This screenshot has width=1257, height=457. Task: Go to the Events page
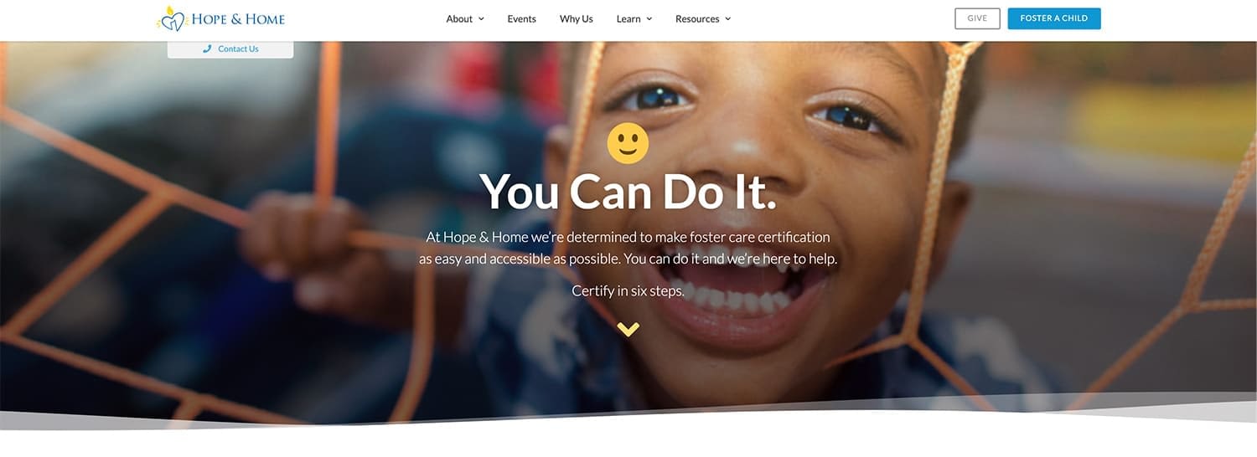pos(521,19)
